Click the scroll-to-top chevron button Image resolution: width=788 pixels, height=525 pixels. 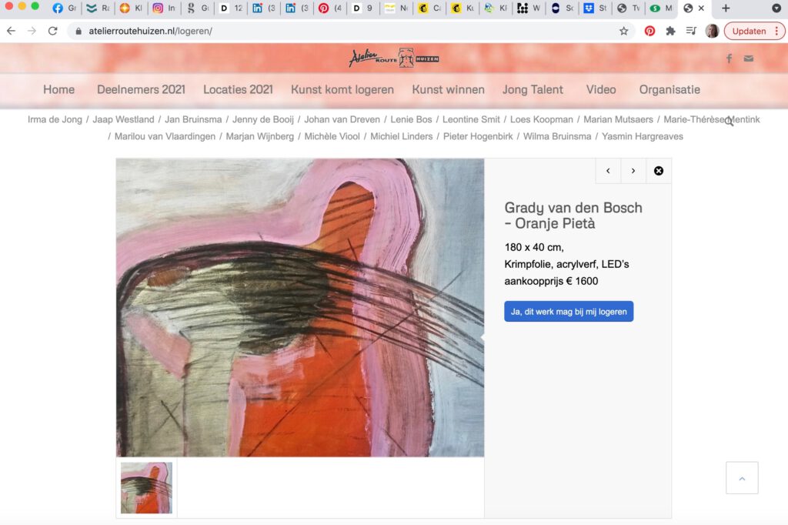(x=742, y=478)
